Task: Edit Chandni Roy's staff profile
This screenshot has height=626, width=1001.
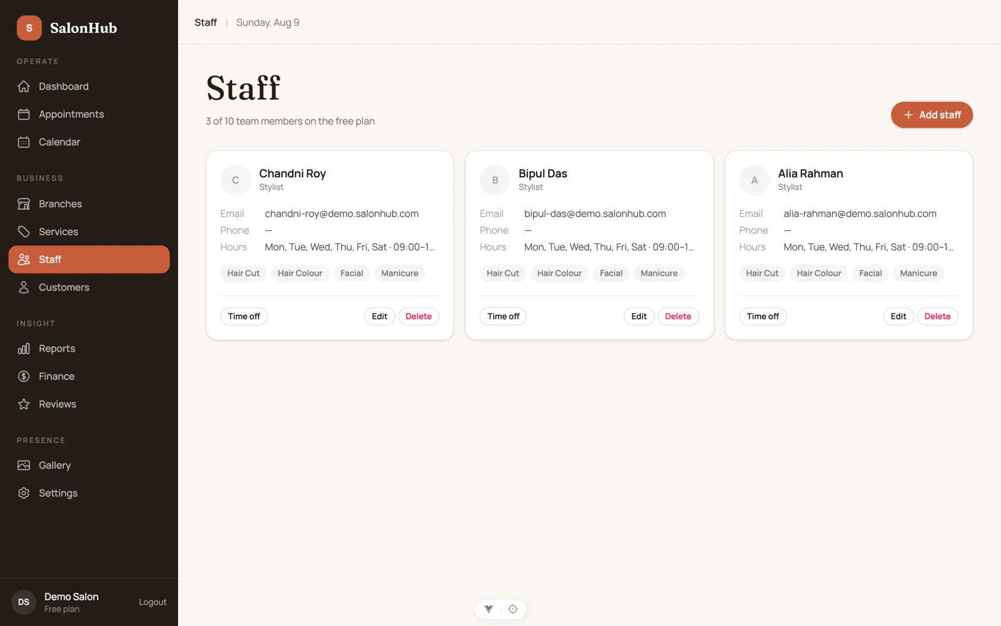Action: click(x=380, y=317)
